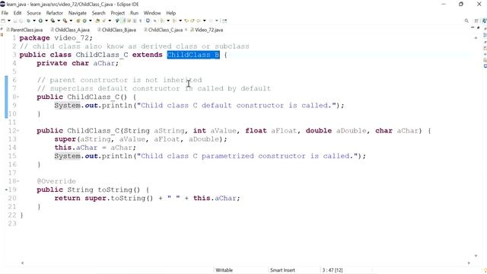This screenshot has width=487, height=274.
Task: Maximize the editor area
Action: (x=479, y=28)
